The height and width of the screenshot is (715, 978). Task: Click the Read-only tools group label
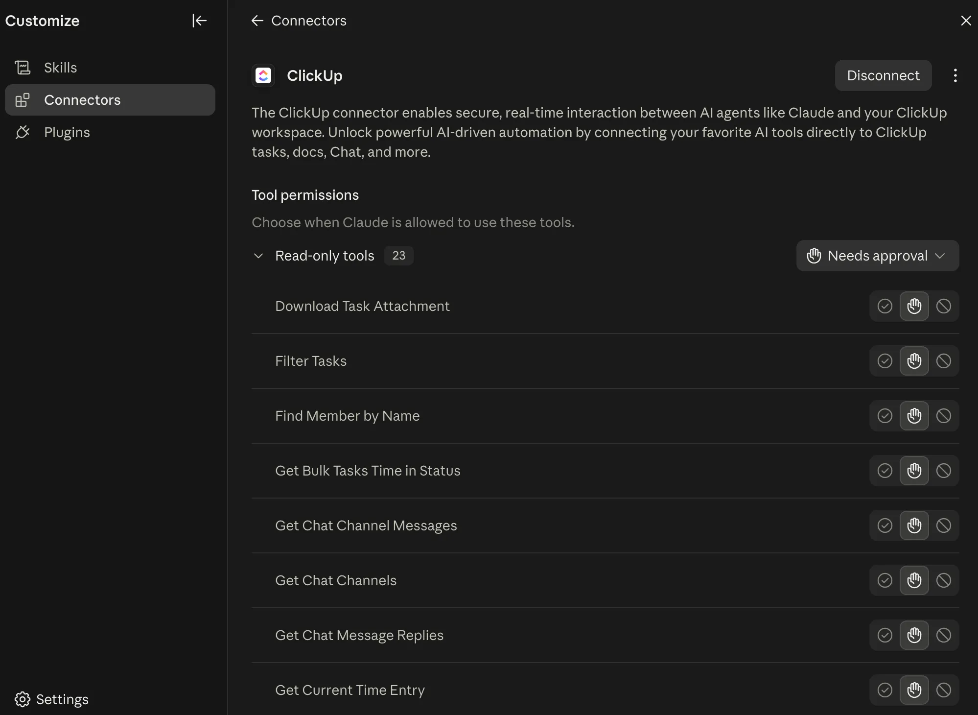click(325, 256)
